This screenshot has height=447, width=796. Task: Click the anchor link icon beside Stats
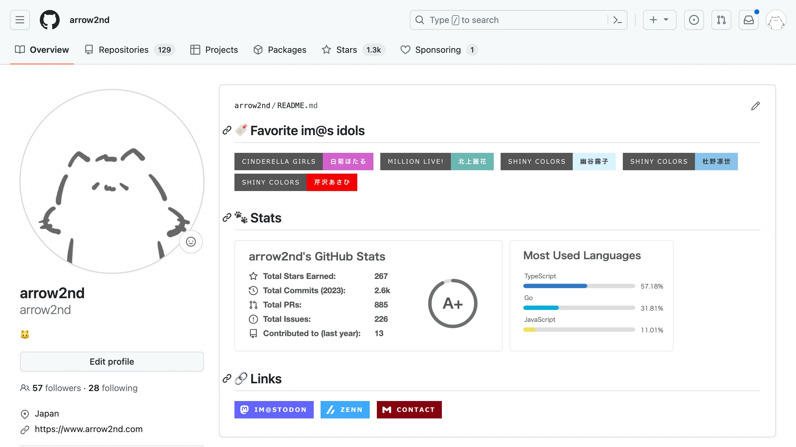tap(227, 218)
